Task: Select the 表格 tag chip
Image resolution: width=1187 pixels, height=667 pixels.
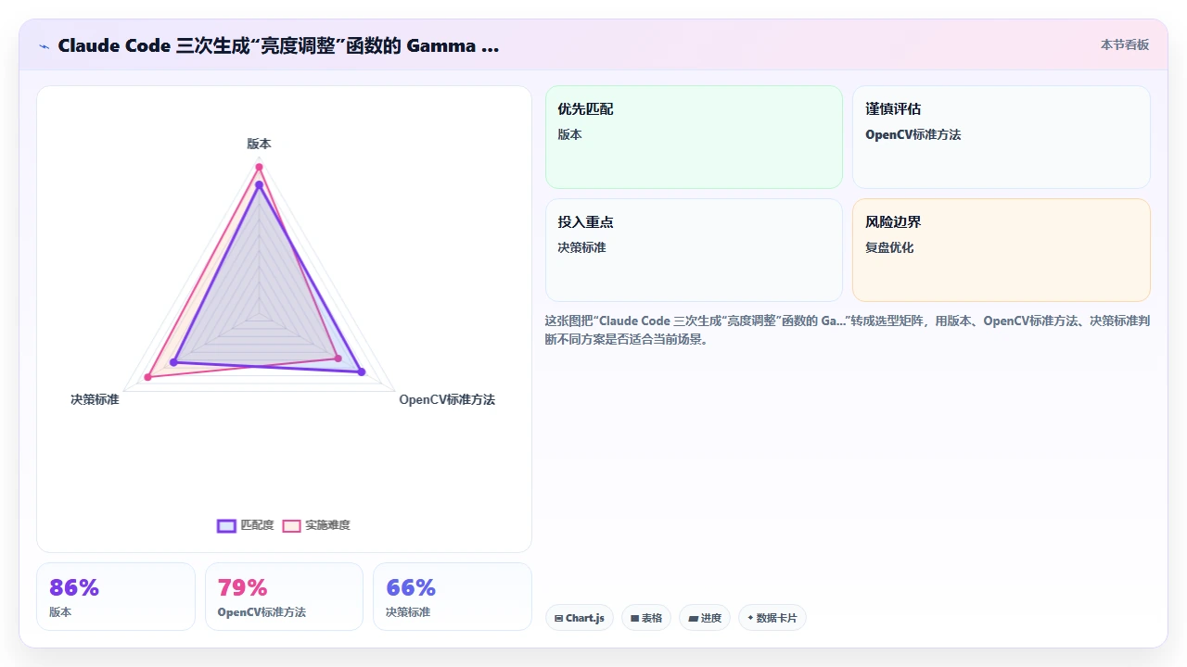Action: 646,618
